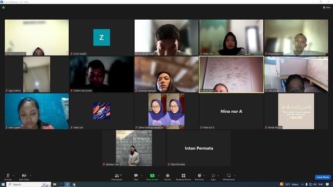Click the Nina nur A name tile
Image resolution: width=333 pixels, height=187 pixels.
(x=231, y=111)
